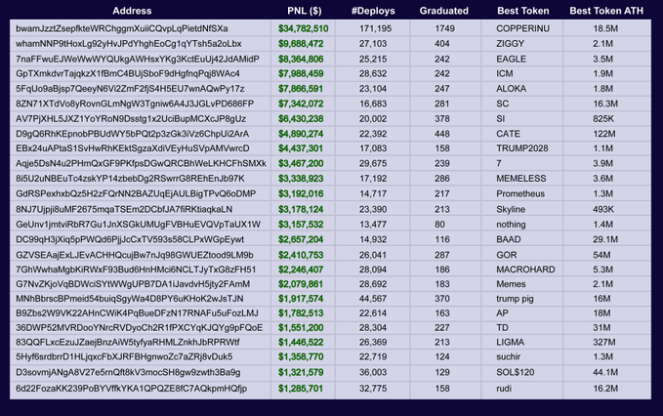Click the suchir token name
Screen dimensions: 663x416
(509, 356)
